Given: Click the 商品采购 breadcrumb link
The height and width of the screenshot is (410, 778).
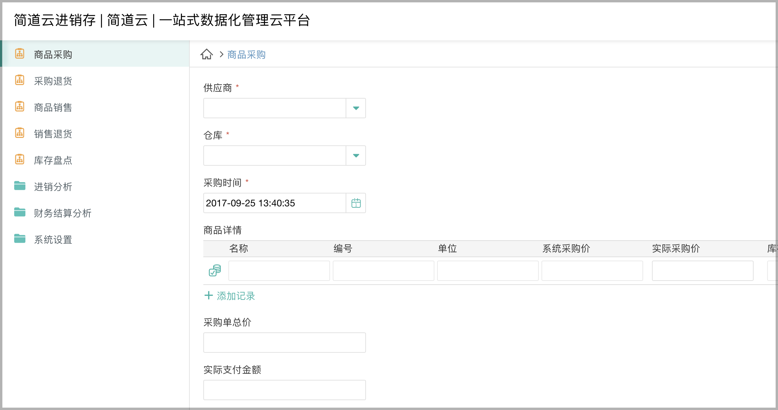Looking at the screenshot, I should tap(246, 54).
